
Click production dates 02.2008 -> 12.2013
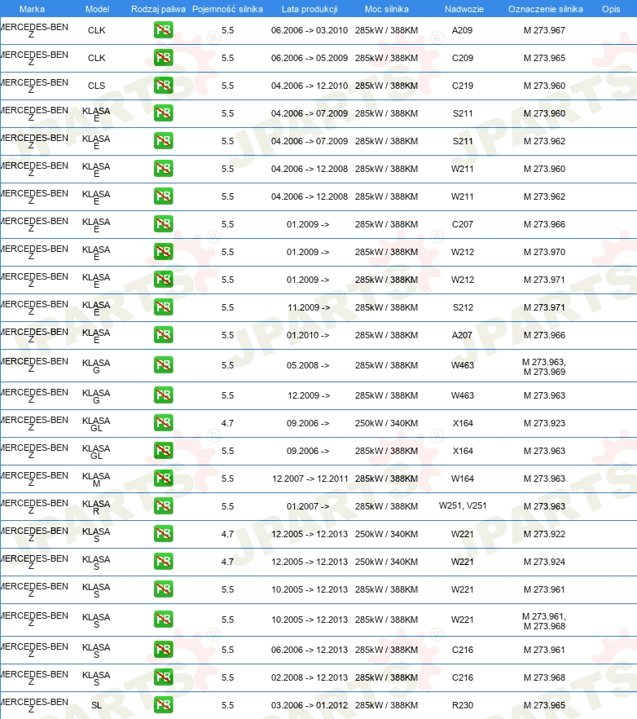pos(310,677)
